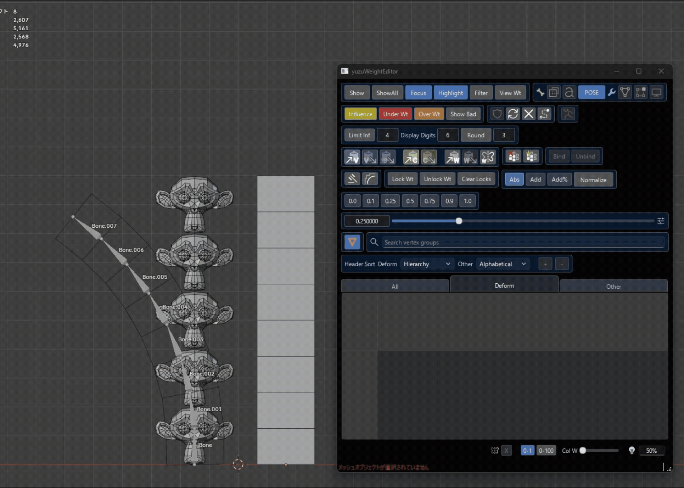
Task: Click the vertex triangle mesh icon
Action: pos(625,93)
